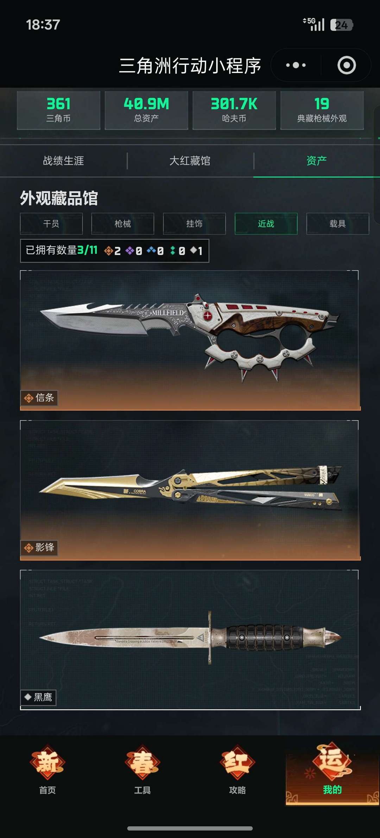Screen dimensions: 380x838
Task: Tap the white rarity icon showing count 1
Action: coord(194,250)
